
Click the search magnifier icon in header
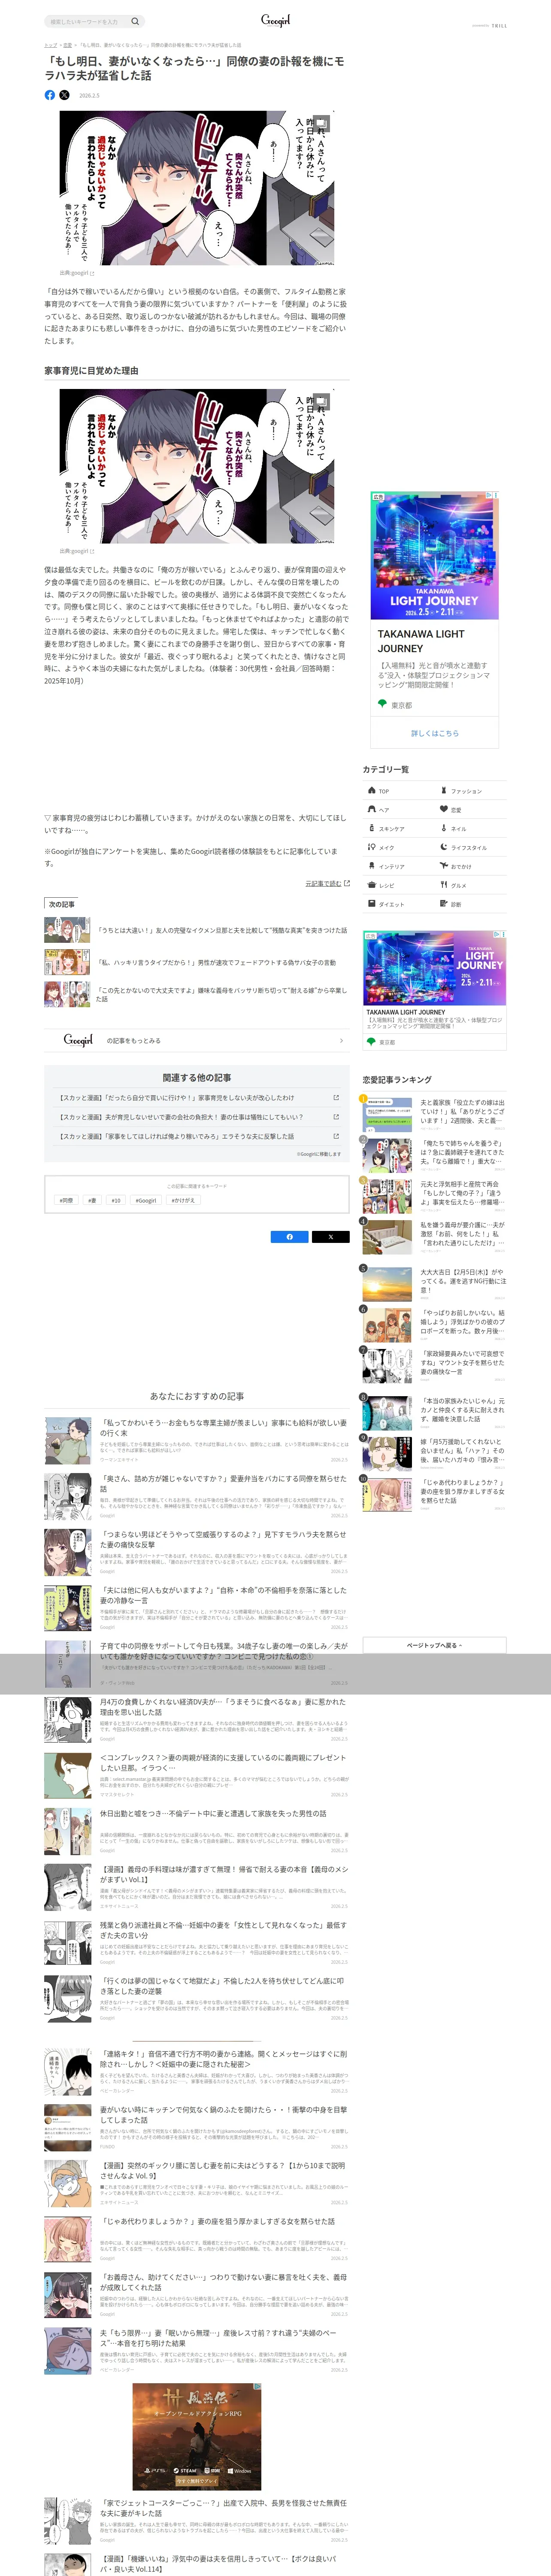coord(135,21)
